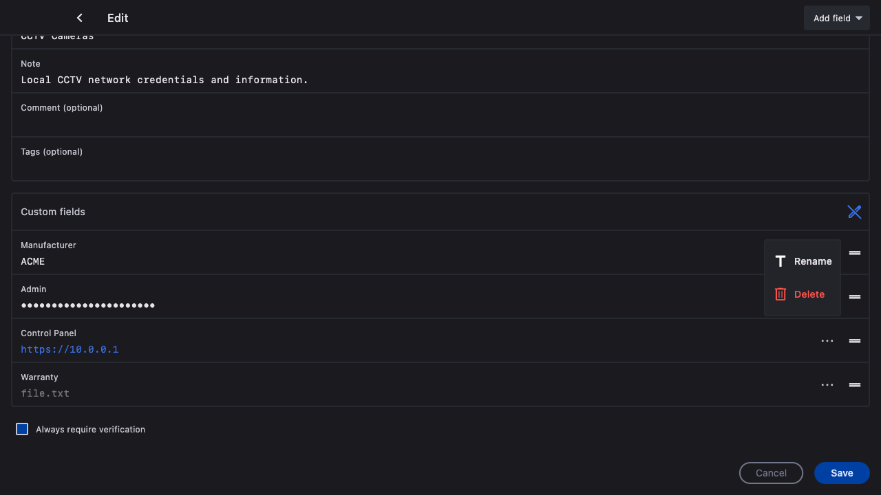Open the Add field dropdown
This screenshot has width=881, height=495.
point(837,18)
